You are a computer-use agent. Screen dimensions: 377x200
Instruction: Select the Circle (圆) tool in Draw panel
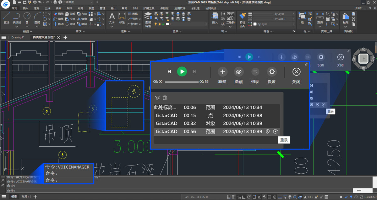tap(27, 17)
